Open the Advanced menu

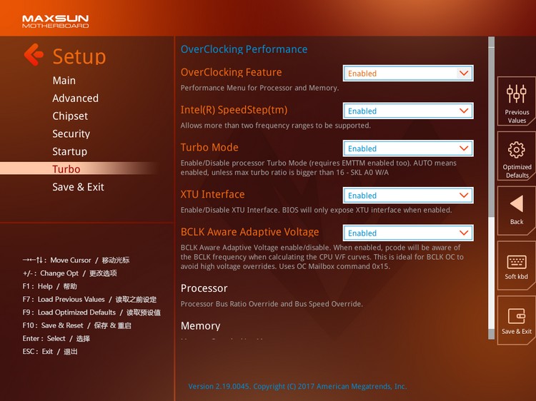(75, 98)
